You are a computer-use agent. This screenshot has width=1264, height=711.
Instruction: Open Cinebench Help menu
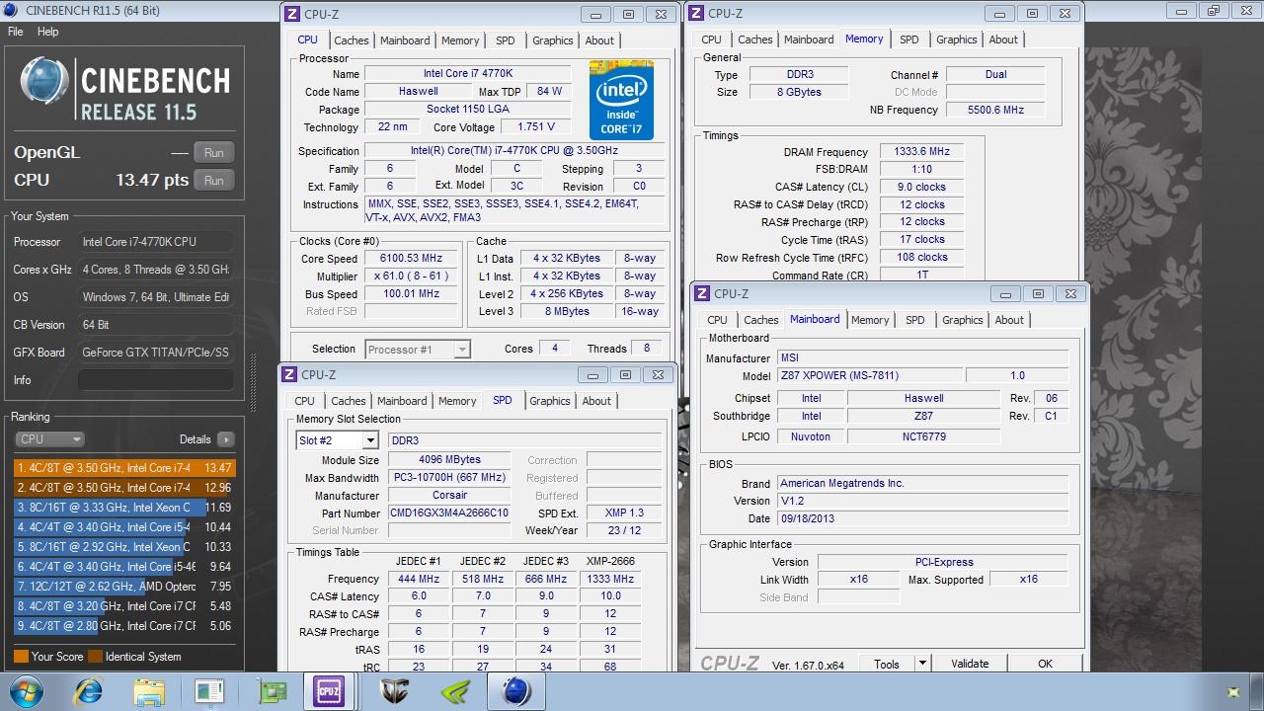pyautogui.click(x=47, y=32)
